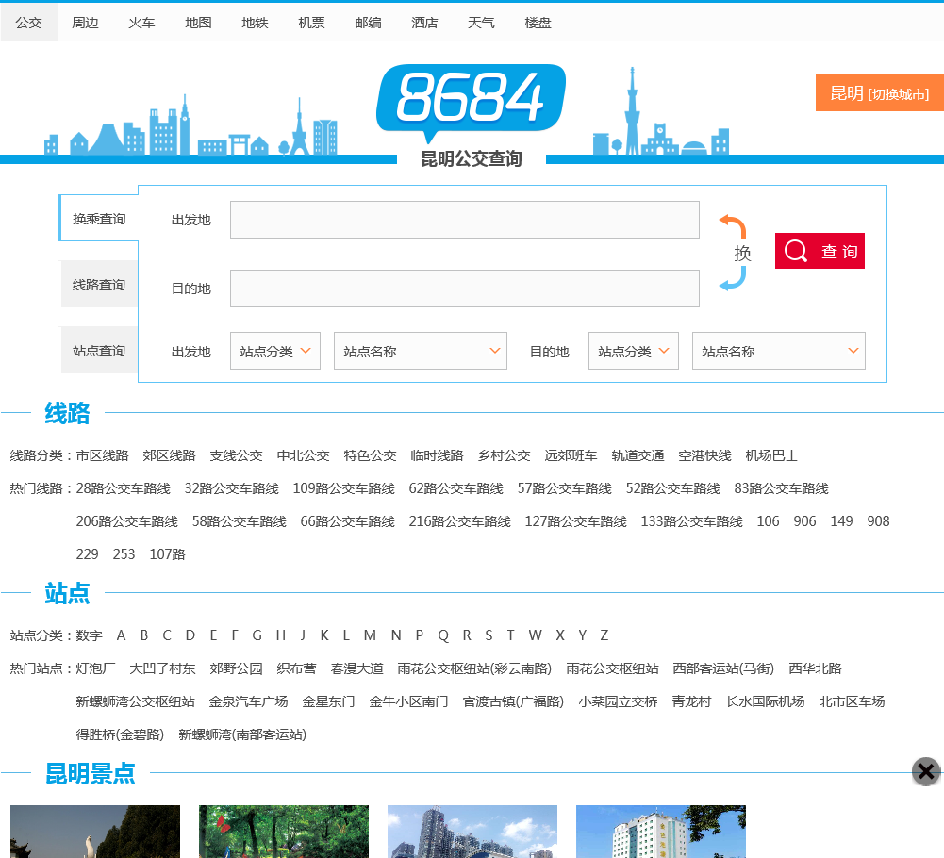This screenshot has width=944, height=858.
Task: Open 西部客运站(马街) station link
Action: [x=723, y=668]
